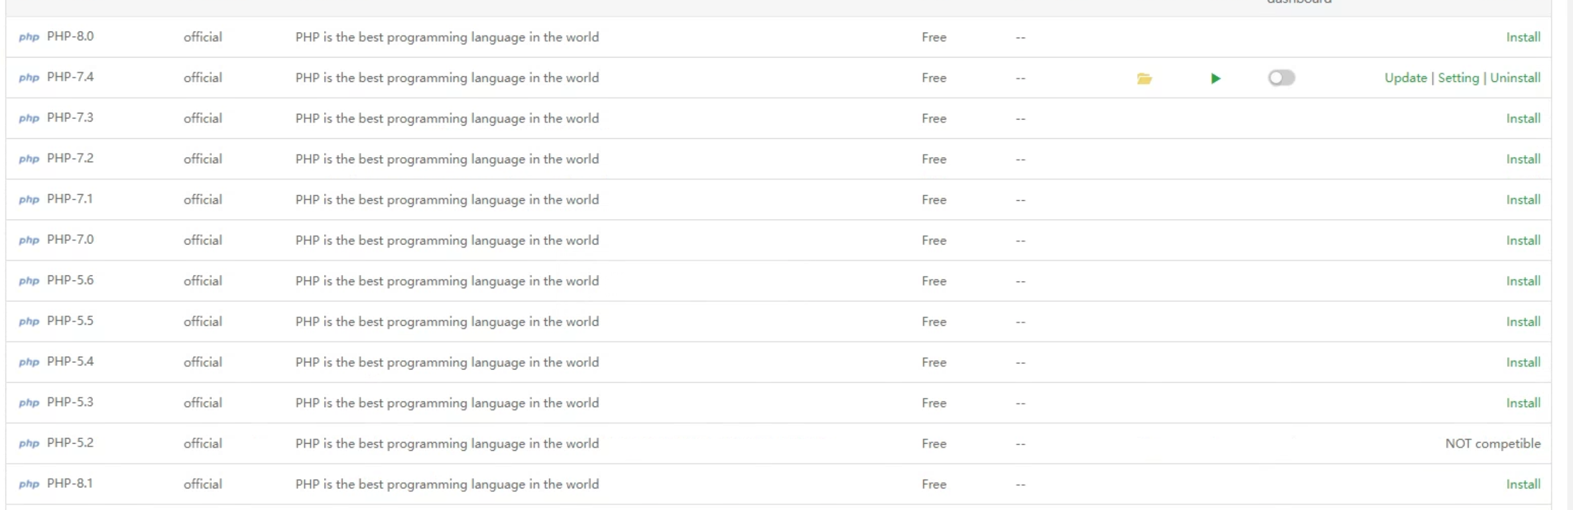Screen dimensions: 1573x510
Task: Install PHP-7.1
Action: [x=1522, y=200]
